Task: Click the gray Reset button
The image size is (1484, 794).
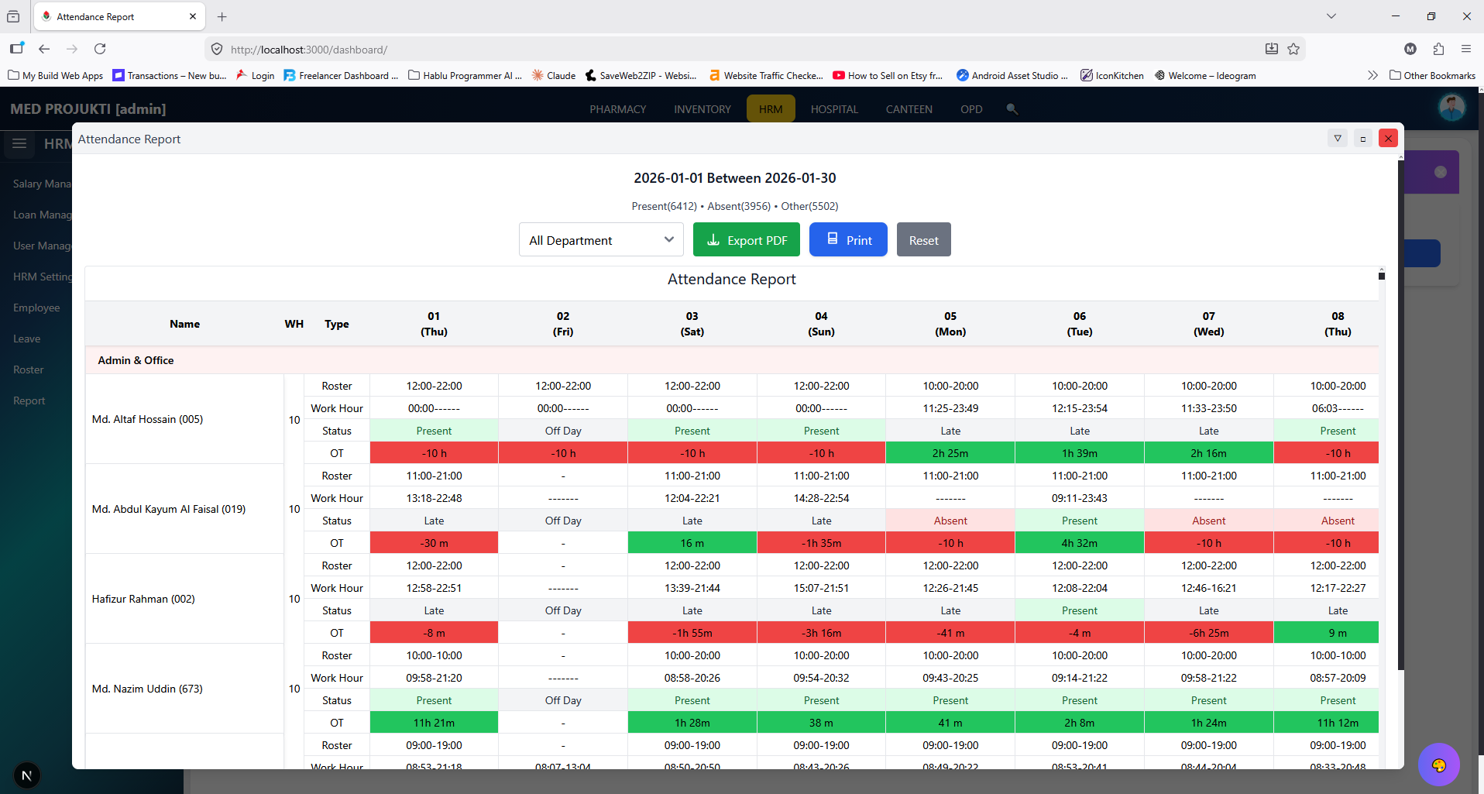Action: (x=924, y=240)
